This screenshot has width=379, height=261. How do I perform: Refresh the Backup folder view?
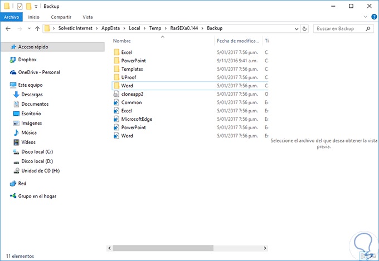tap(304, 29)
